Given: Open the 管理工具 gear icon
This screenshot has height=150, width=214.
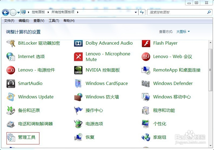Looking at the screenshot, I should pyautogui.click(x=11, y=137).
